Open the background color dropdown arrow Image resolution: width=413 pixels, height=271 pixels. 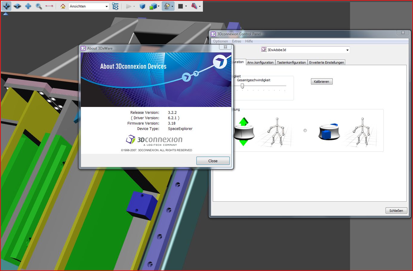pyautogui.click(x=186, y=6)
